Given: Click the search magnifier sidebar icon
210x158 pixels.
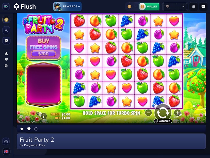Looking at the screenshot, I should 6,30.
